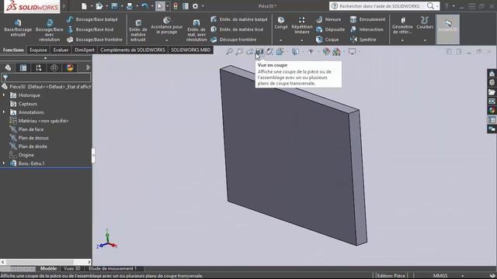The height and width of the screenshot is (279, 497).
Task: Choose Bossage/Base lissé
Action: tap(90, 29)
